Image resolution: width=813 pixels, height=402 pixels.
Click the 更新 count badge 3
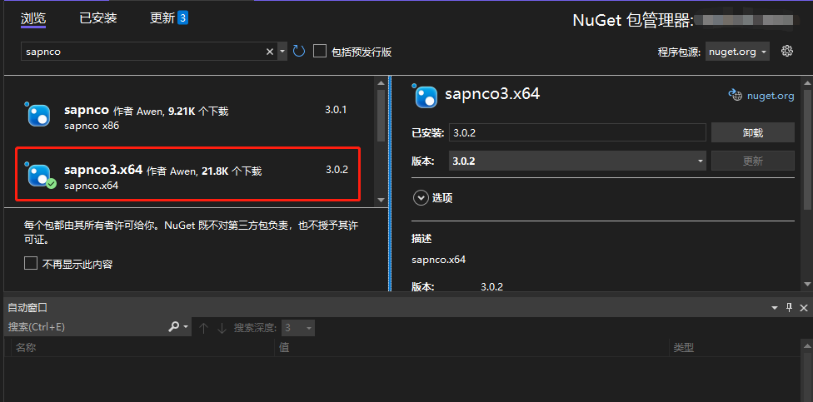[182, 18]
